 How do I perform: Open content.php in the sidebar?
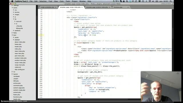17,92
